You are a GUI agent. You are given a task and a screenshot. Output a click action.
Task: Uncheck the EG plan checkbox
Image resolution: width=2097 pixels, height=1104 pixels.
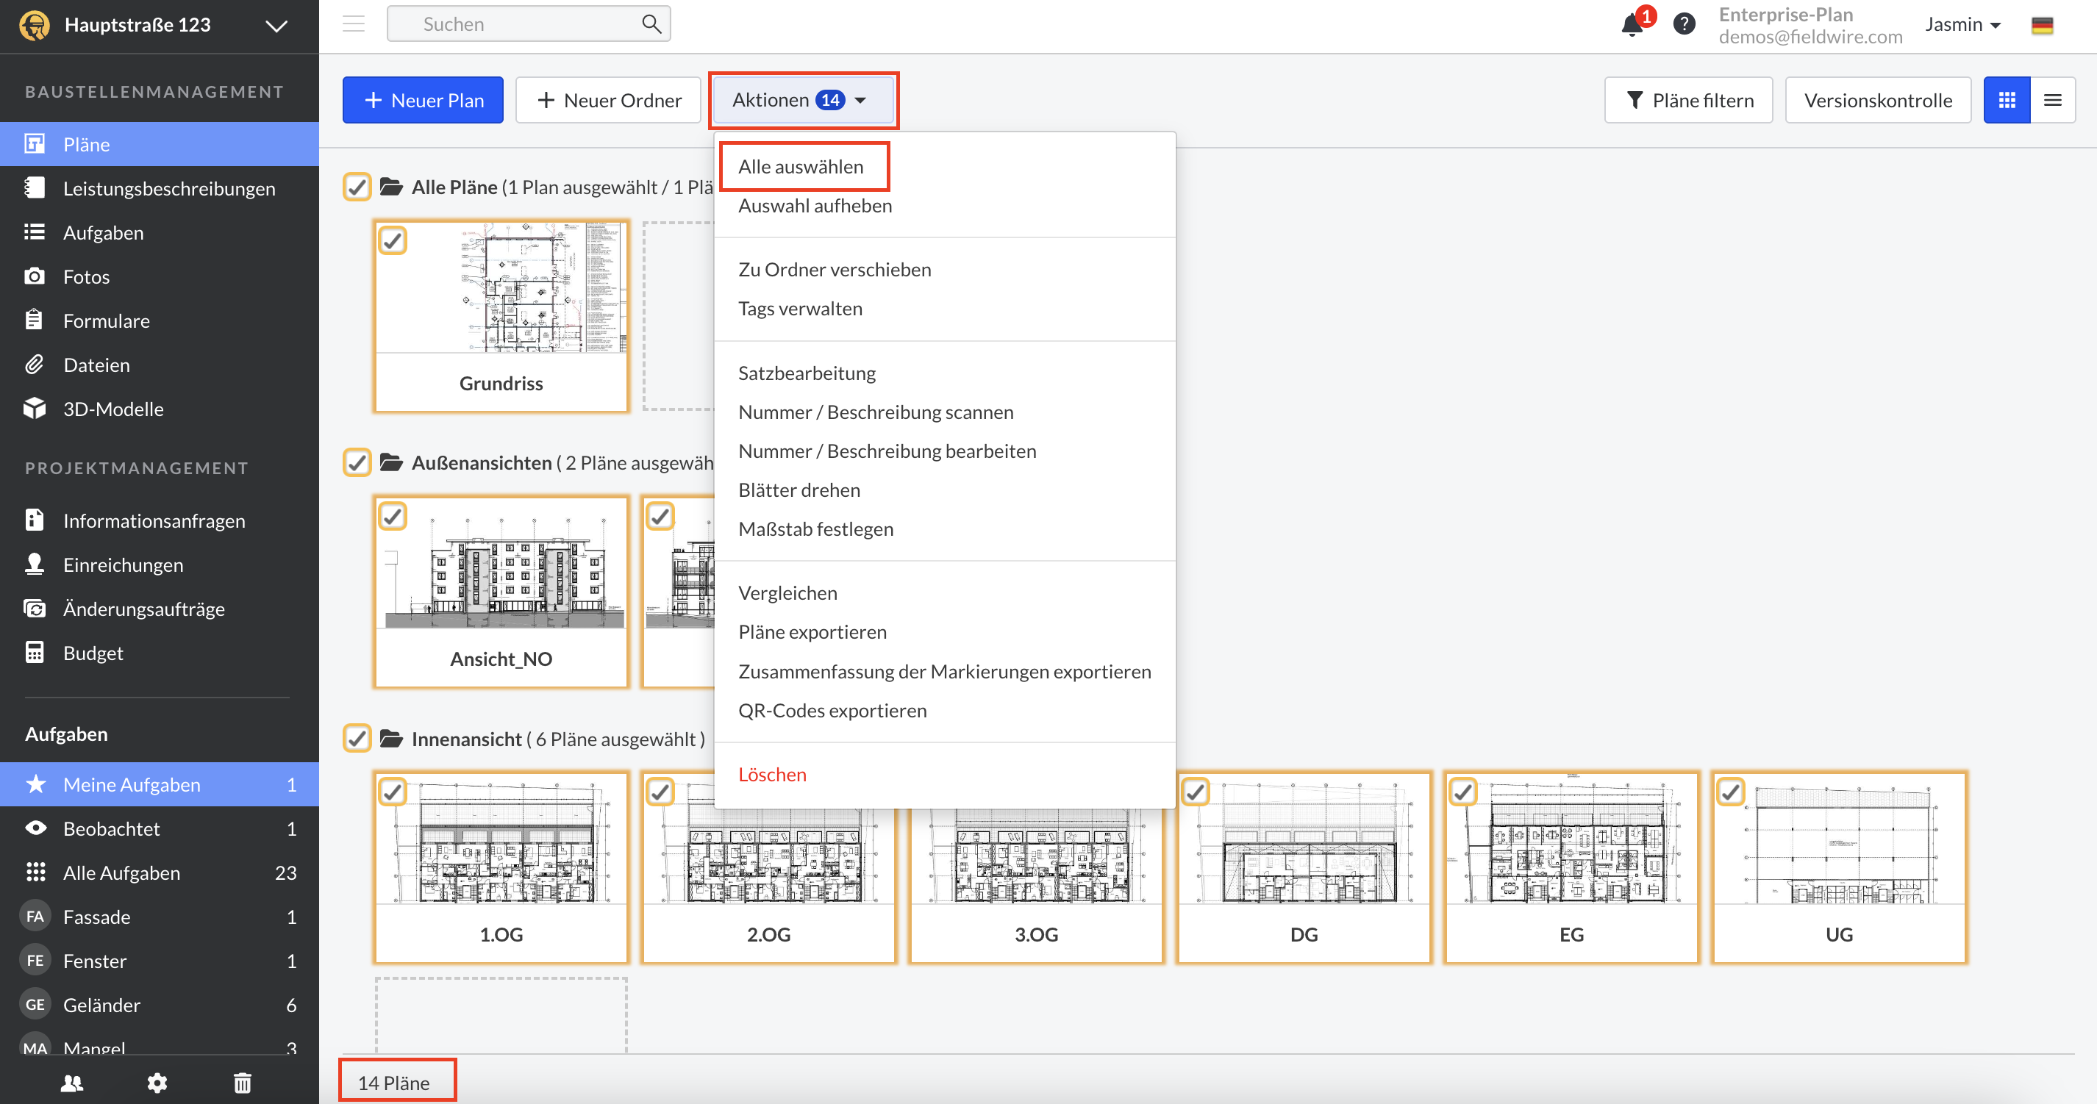[1464, 792]
